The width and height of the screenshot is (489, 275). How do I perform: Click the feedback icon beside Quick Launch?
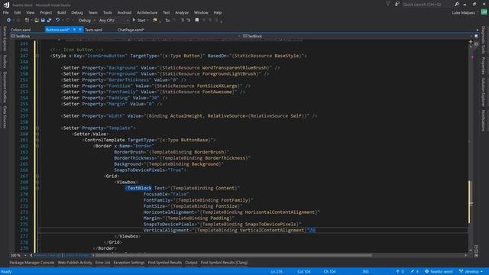397,4
